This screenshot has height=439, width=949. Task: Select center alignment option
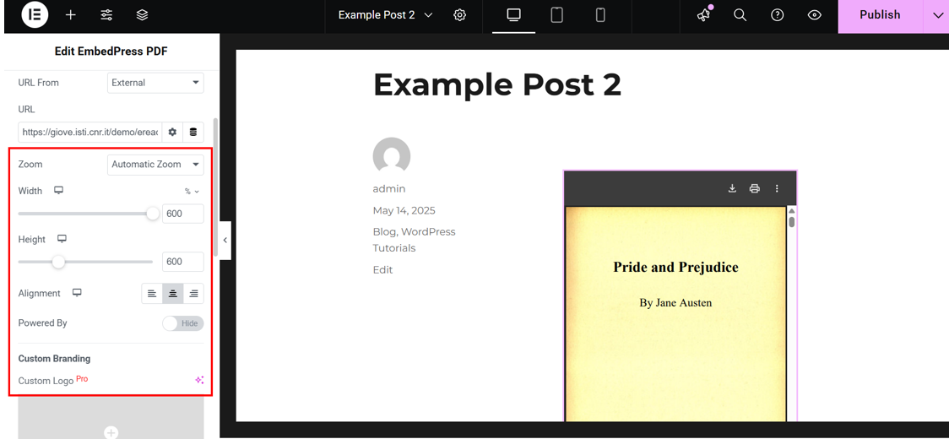pyautogui.click(x=172, y=294)
